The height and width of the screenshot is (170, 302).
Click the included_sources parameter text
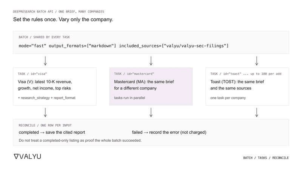(174, 46)
